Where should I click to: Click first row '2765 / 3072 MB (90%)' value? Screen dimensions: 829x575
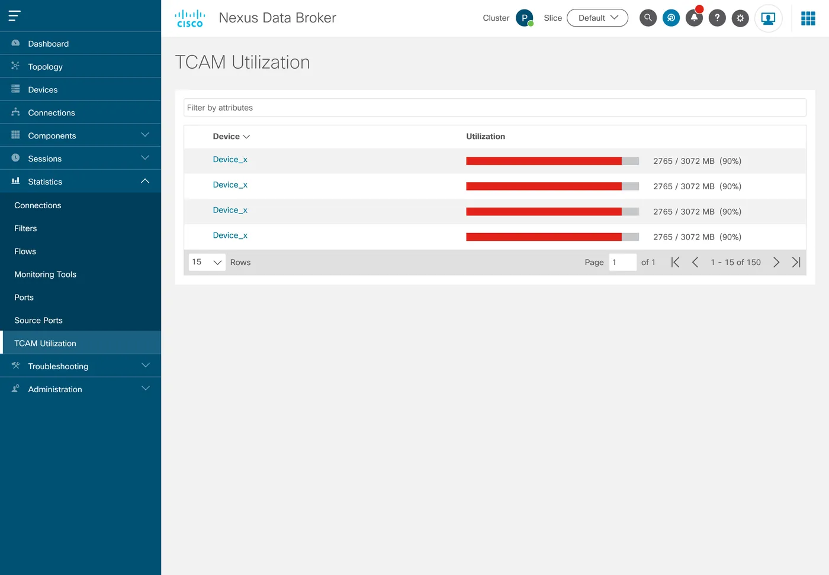point(697,161)
